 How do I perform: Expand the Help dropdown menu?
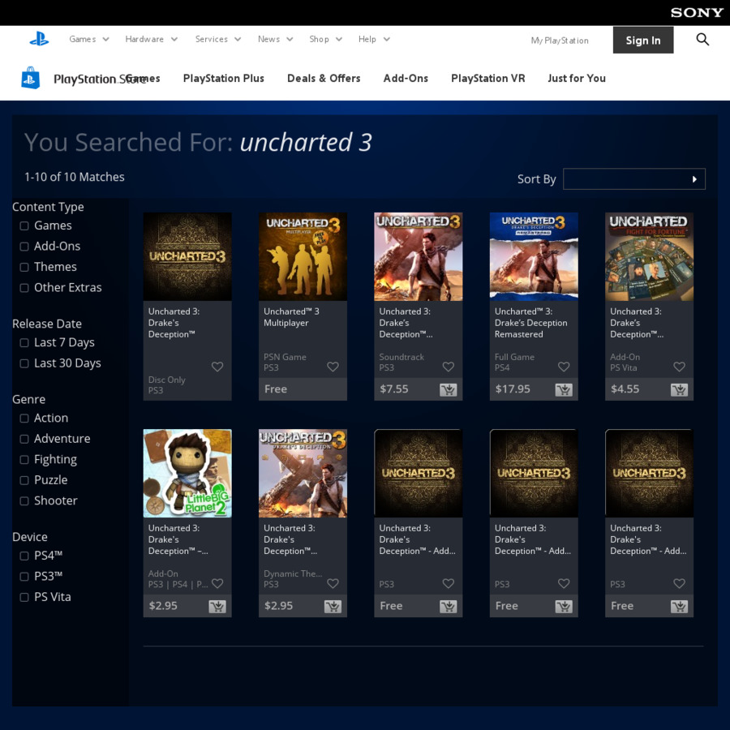coord(374,39)
